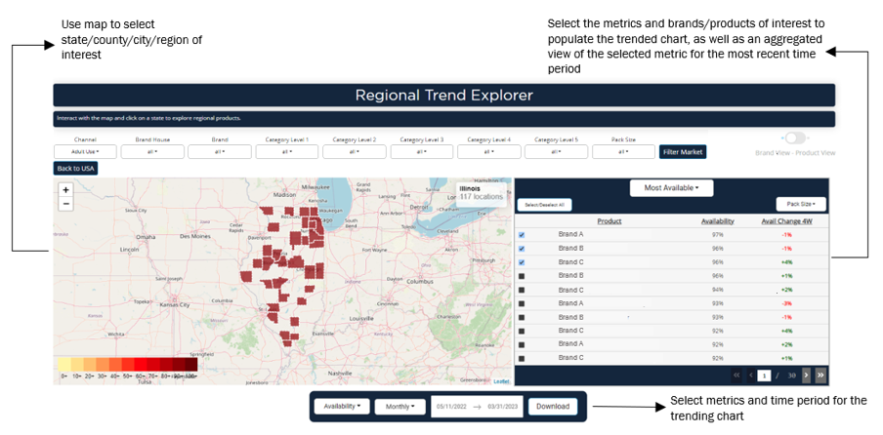883x435 pixels.
Task: Uncheck the checked Brand C row checkbox
Action: pos(521,262)
